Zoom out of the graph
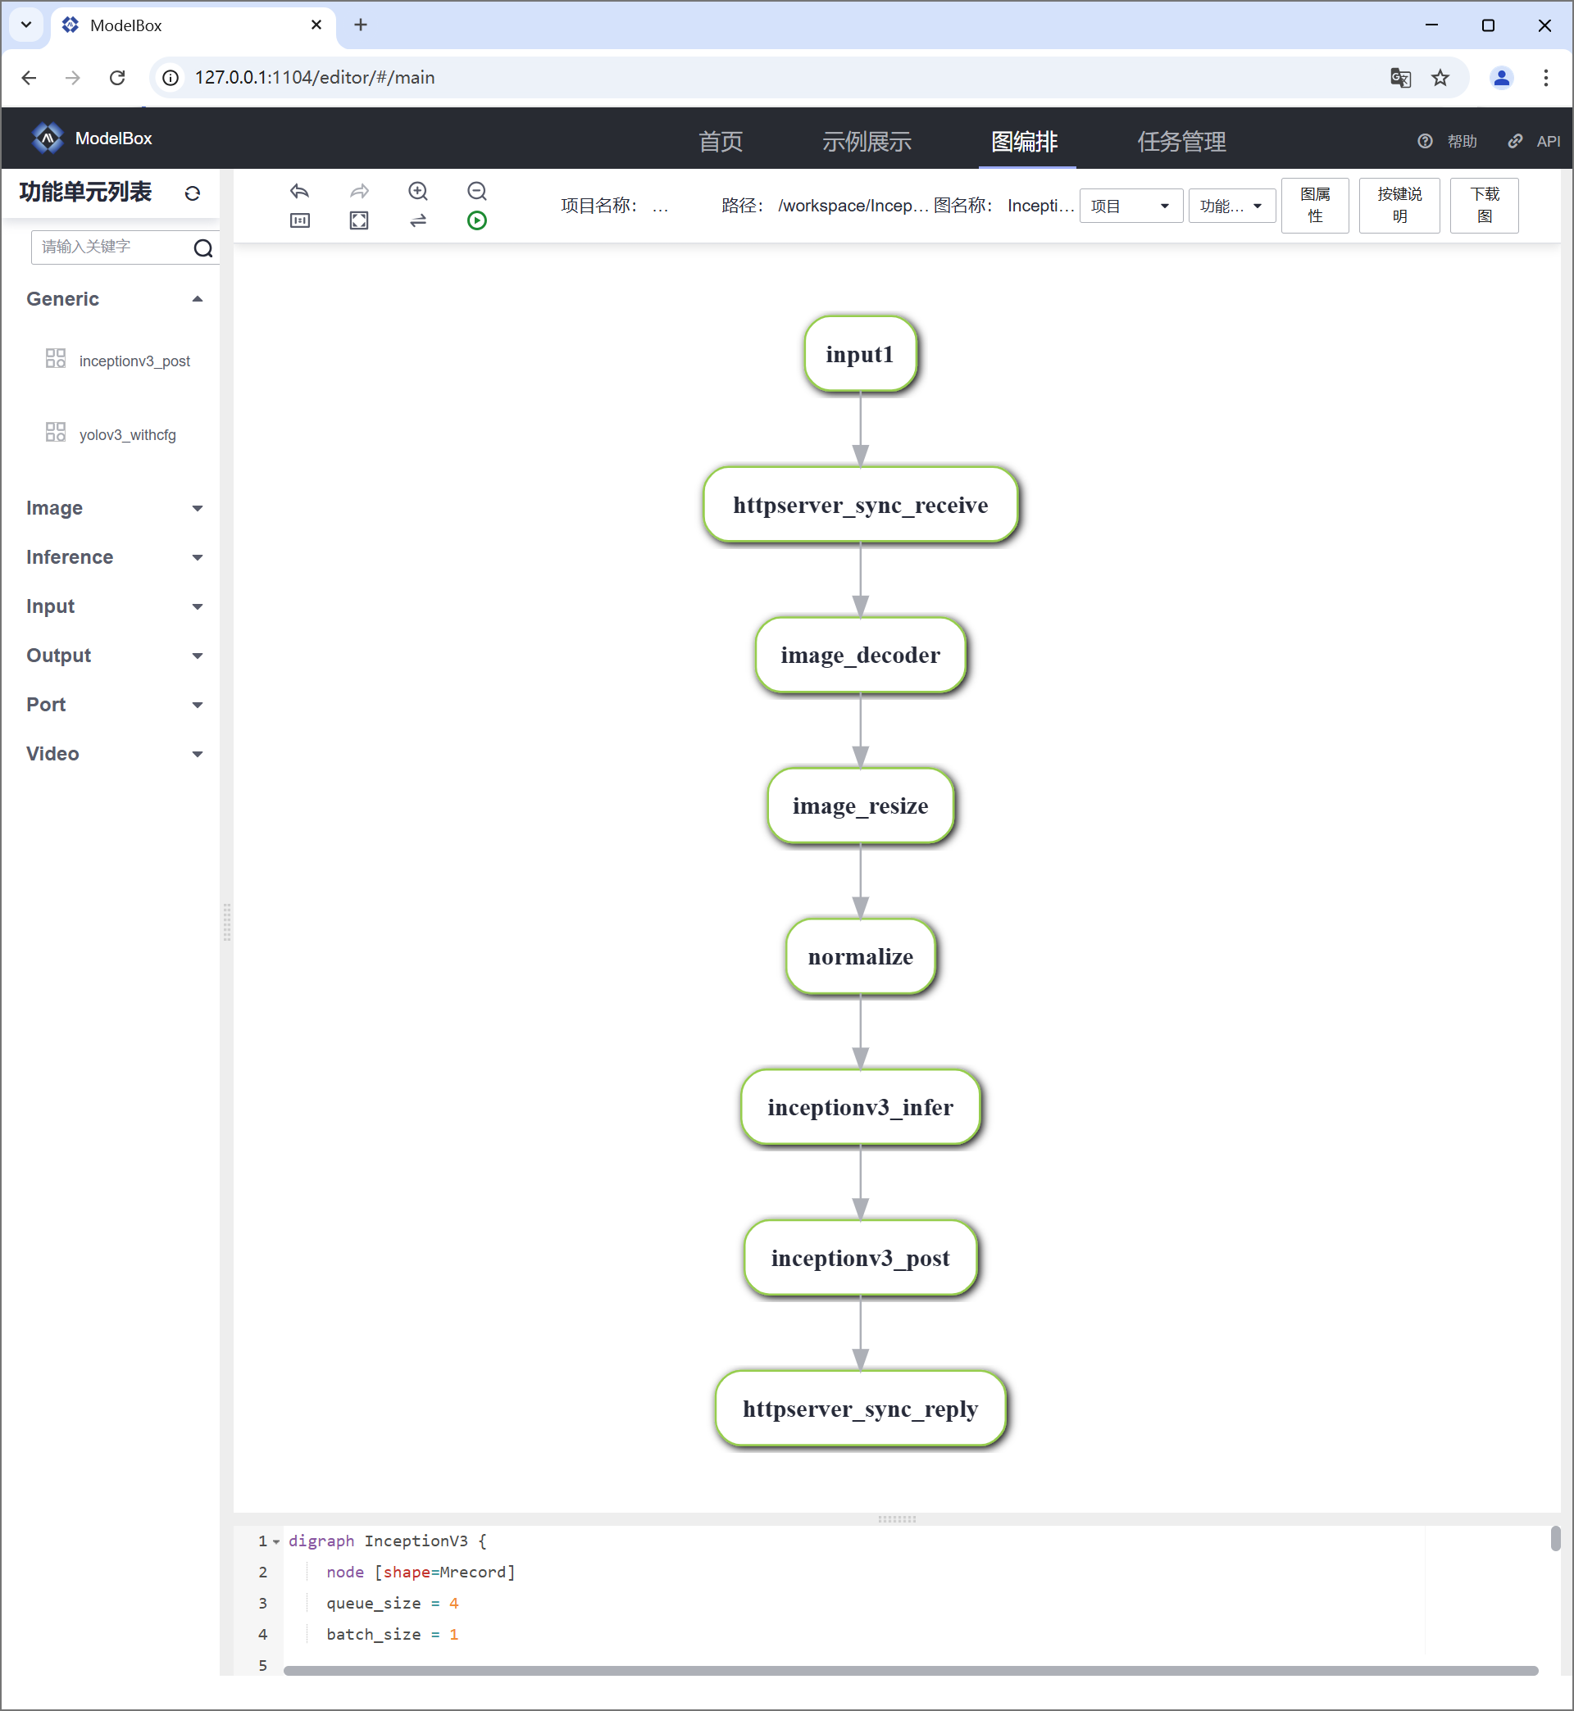 (x=477, y=191)
